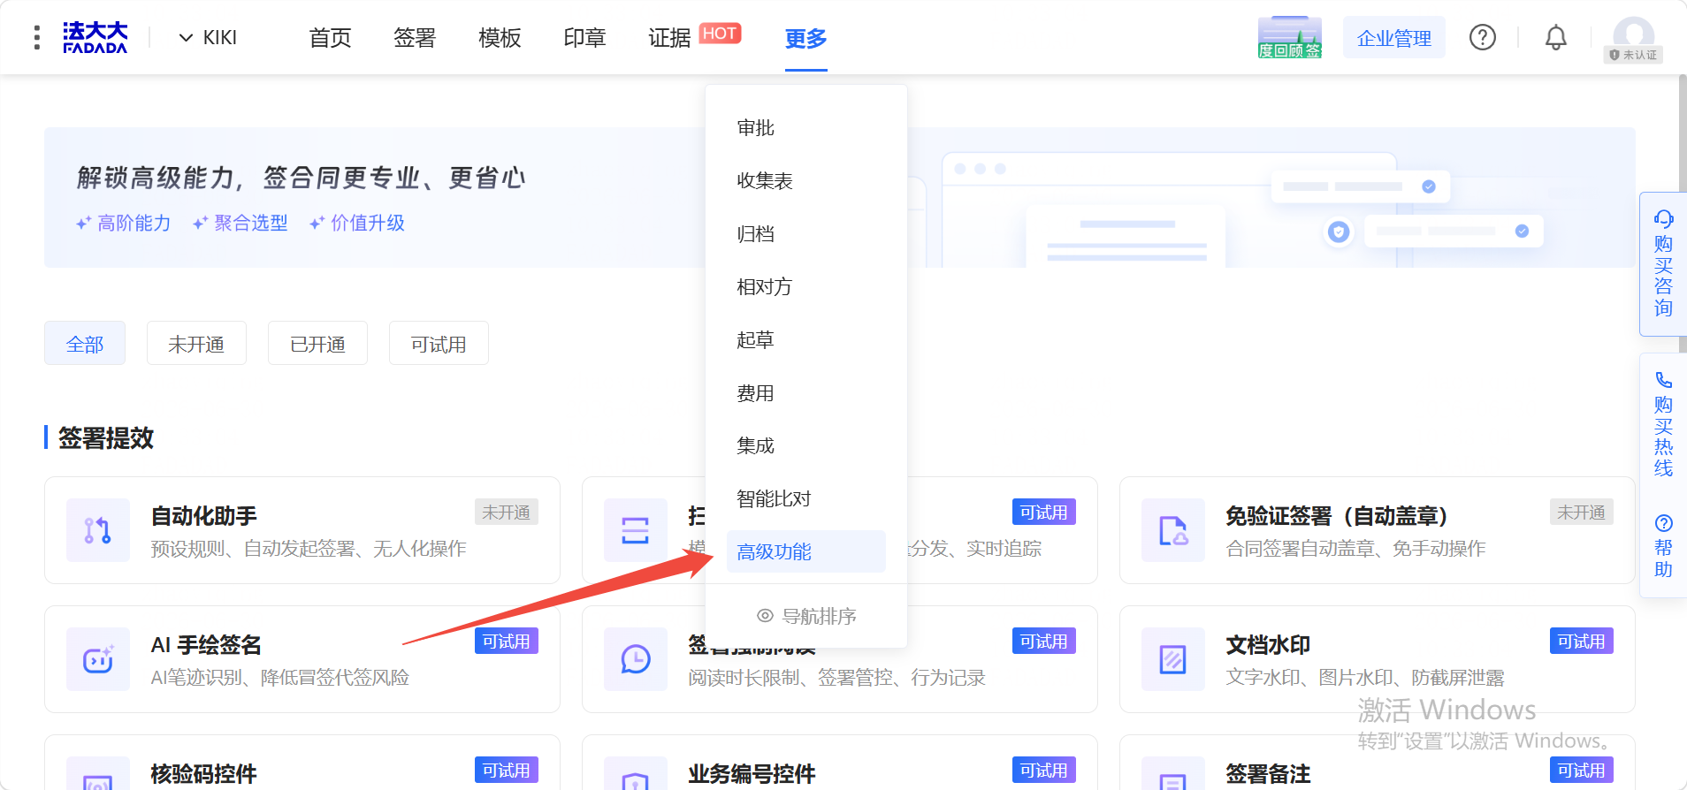Open the 免验证签署 feature icon
This screenshot has height=790, width=1687.
point(1173,530)
